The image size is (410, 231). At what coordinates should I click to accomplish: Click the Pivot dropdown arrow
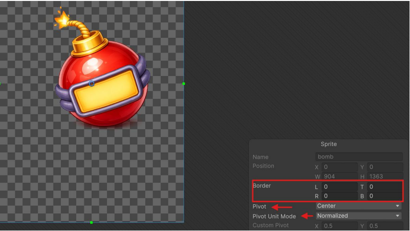pos(398,206)
